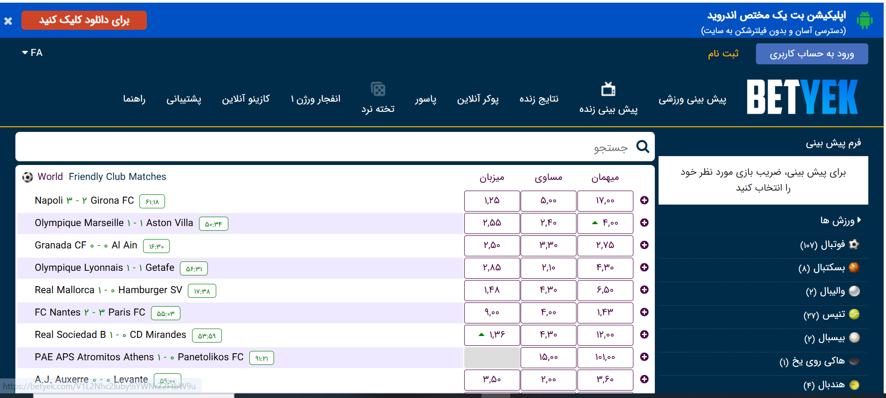Expand more bets for Real Sociedad B vs Mirandes
886x398 pixels.
(x=644, y=335)
